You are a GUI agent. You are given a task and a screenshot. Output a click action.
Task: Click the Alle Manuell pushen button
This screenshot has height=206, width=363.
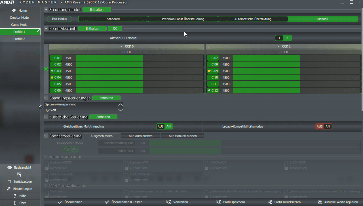pyautogui.click(x=183, y=136)
